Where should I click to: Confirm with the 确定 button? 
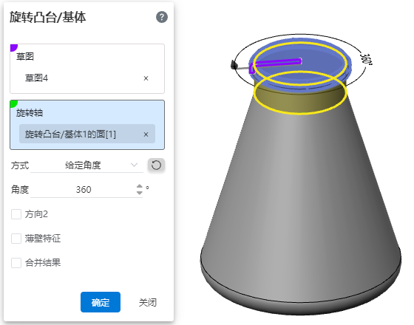[101, 302]
